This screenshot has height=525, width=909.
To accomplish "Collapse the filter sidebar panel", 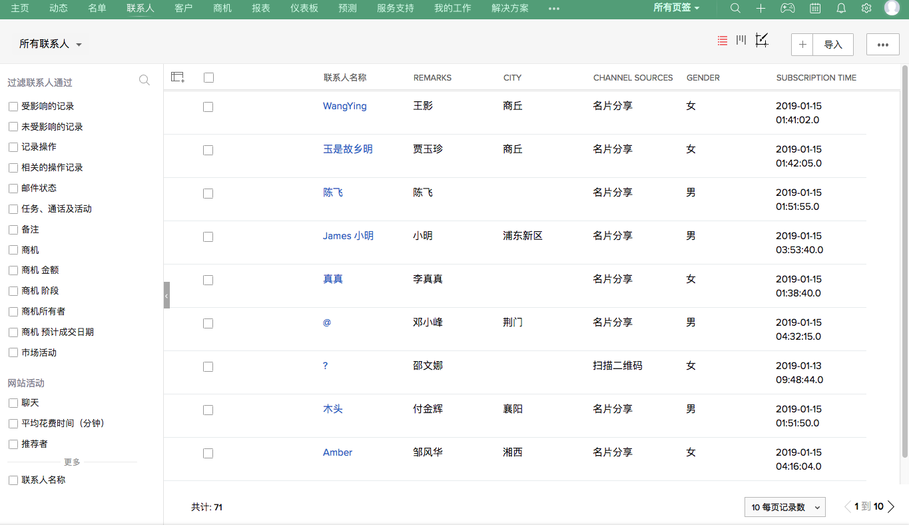I will pyautogui.click(x=166, y=294).
